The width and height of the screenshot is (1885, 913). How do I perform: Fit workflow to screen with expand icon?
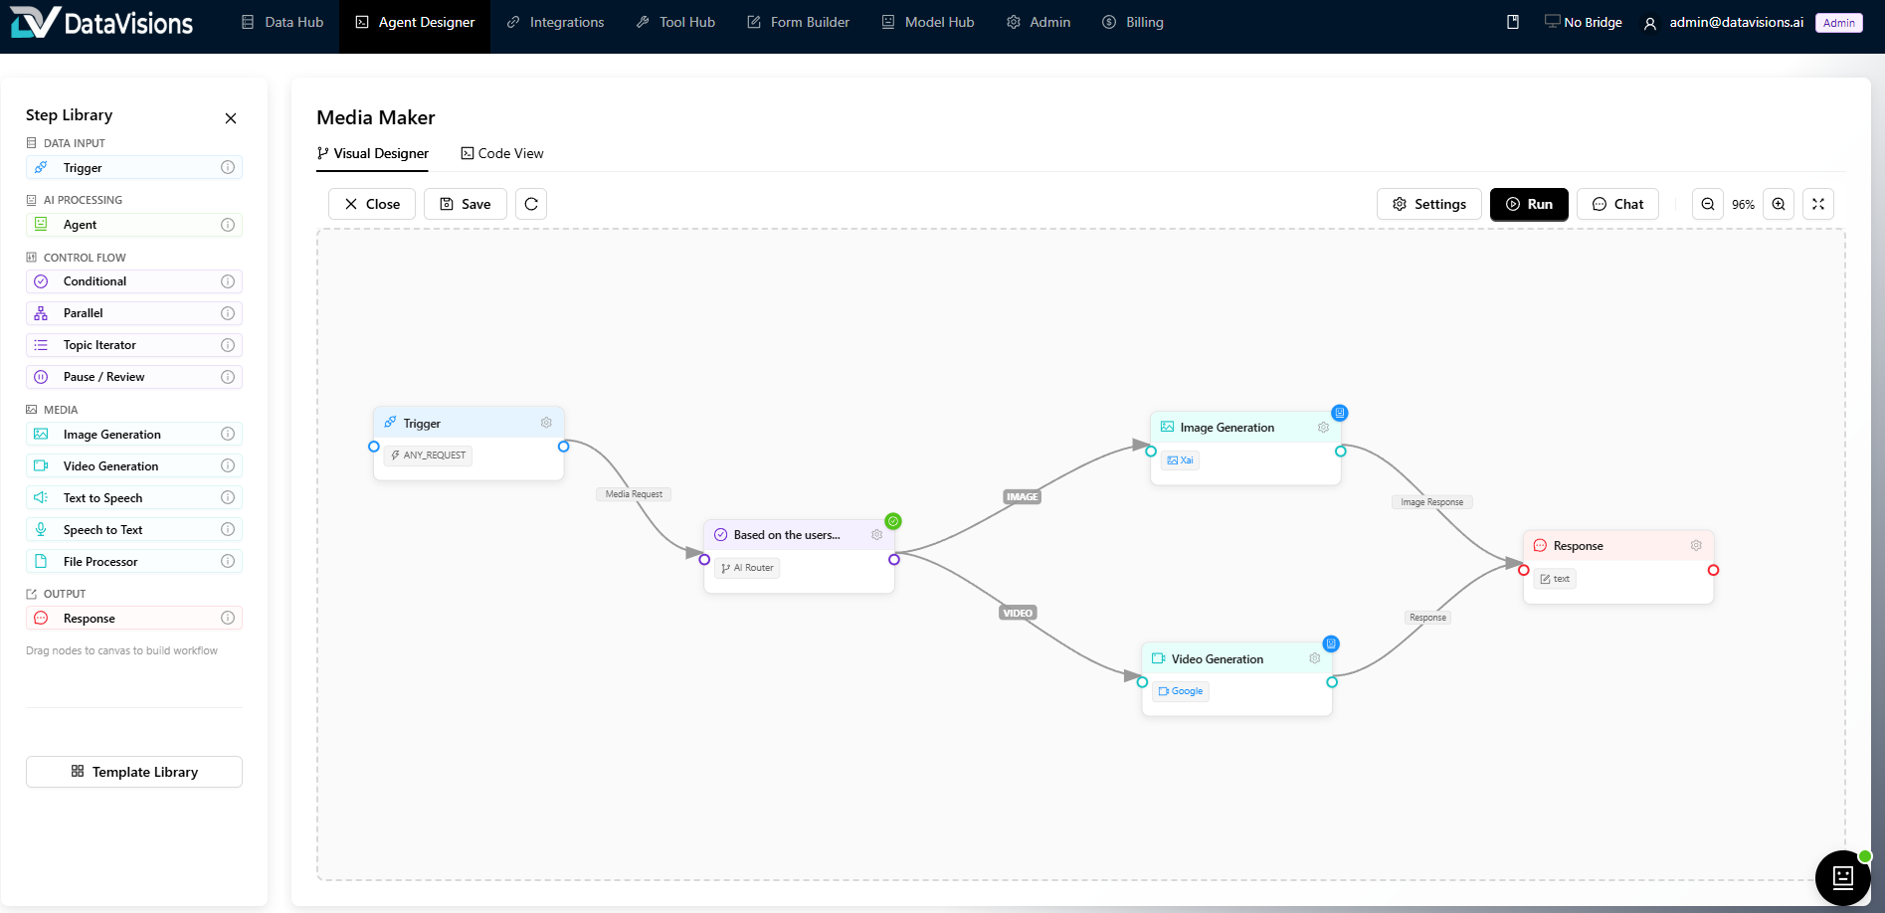1818,204
